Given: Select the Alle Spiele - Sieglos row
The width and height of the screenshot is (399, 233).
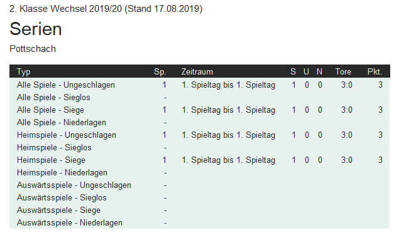Looking at the screenshot, I should pyautogui.click(x=200, y=97).
